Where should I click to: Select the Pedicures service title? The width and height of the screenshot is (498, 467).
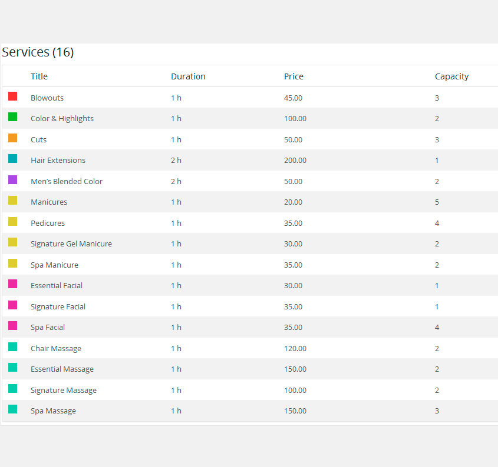click(x=48, y=224)
